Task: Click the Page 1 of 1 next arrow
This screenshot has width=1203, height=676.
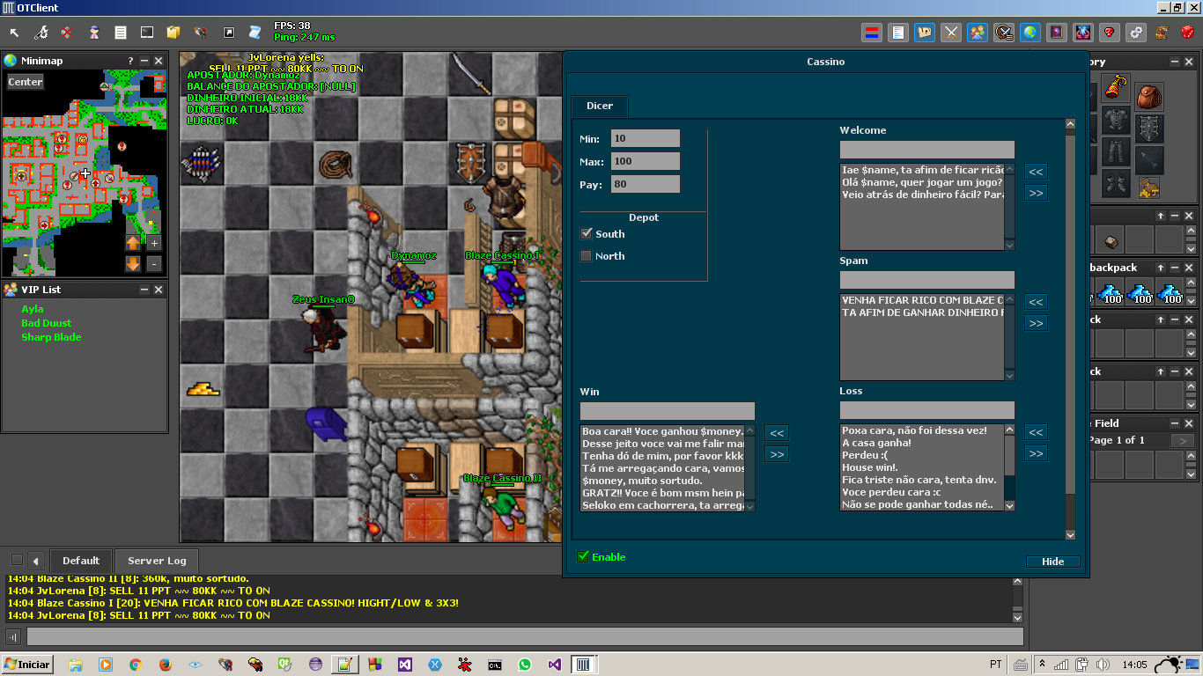Action: click(x=1183, y=440)
